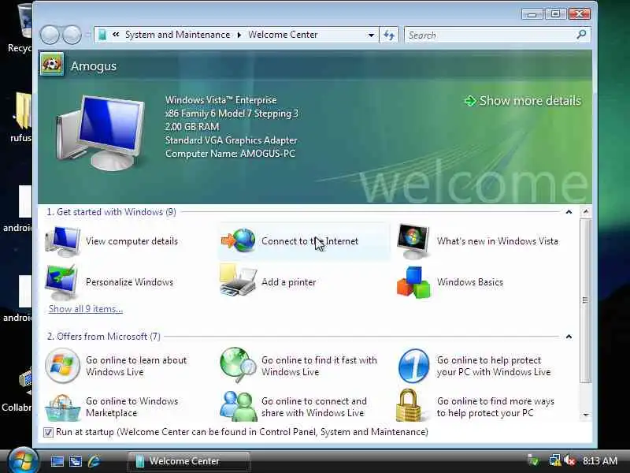This screenshot has height=473, width=630.
Task: Click the padlock icon for more protection
Action: [409, 405]
